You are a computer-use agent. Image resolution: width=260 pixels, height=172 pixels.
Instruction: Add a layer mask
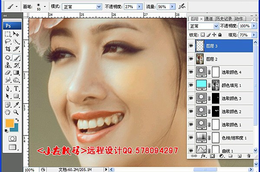(x=212, y=156)
